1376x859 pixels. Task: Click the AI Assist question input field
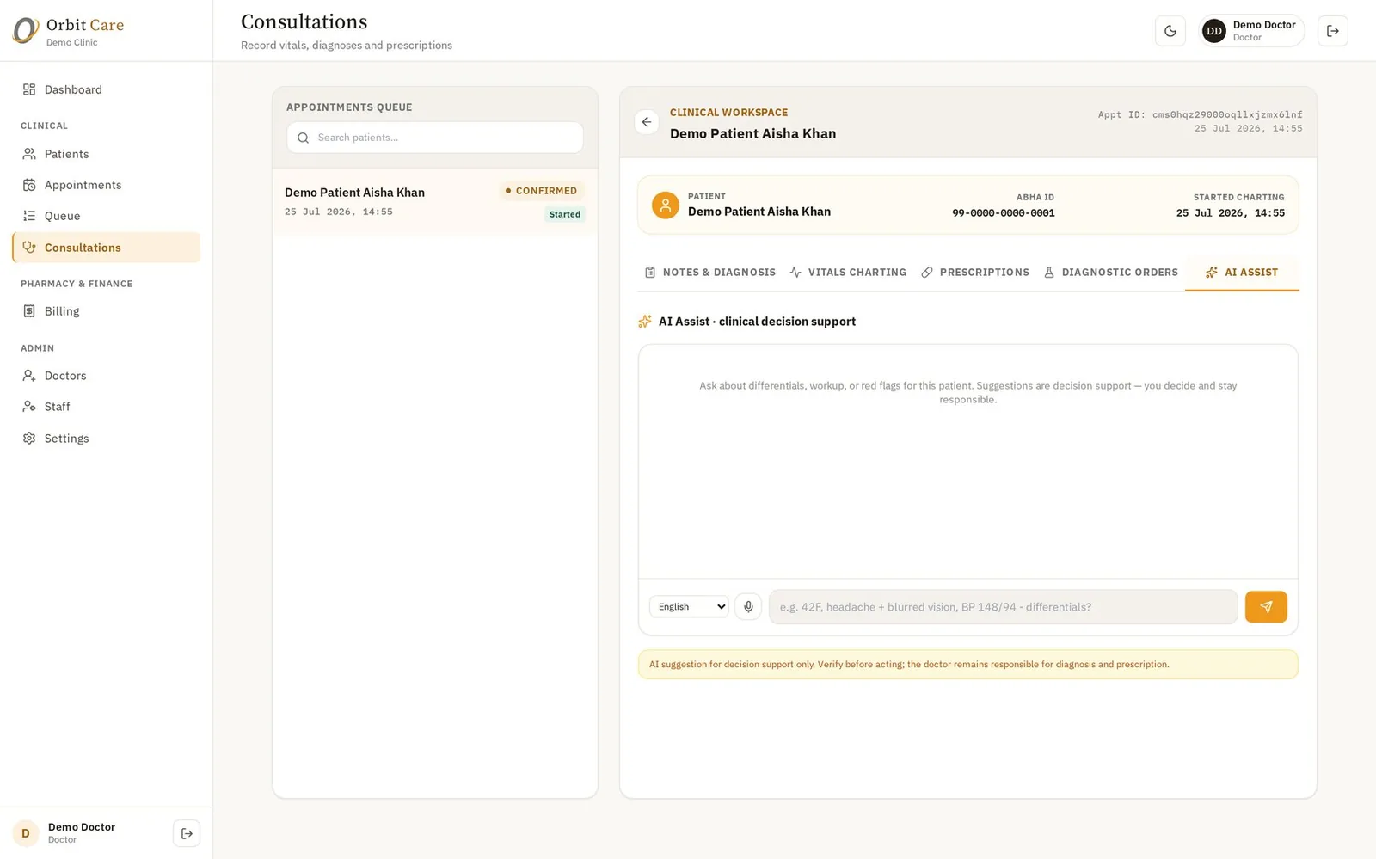pyautogui.click(x=1003, y=606)
